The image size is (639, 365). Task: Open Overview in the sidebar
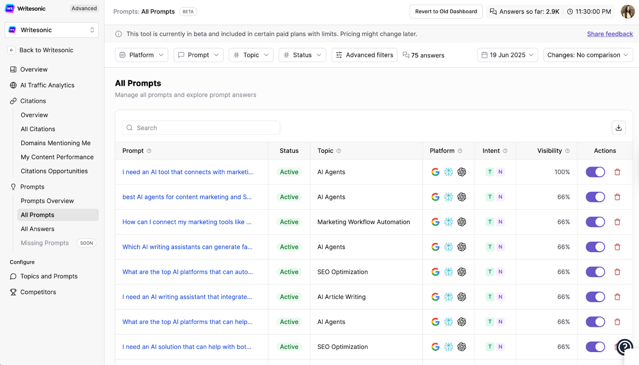(34, 70)
